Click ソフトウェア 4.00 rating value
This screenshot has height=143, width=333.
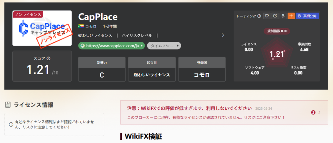pyautogui.click(x=255, y=70)
